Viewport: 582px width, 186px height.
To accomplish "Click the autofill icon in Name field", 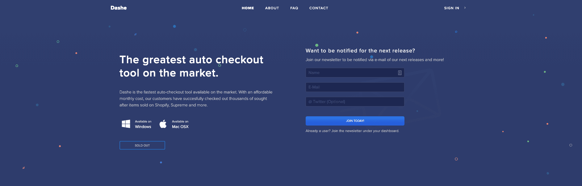I will (x=400, y=73).
